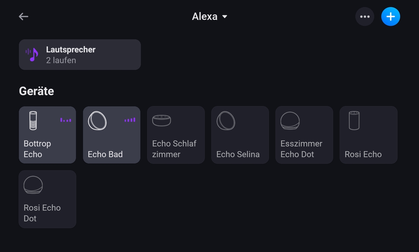The width and height of the screenshot is (419, 252).
Task: Click the Echo Bad round device icon
Action: (x=97, y=121)
